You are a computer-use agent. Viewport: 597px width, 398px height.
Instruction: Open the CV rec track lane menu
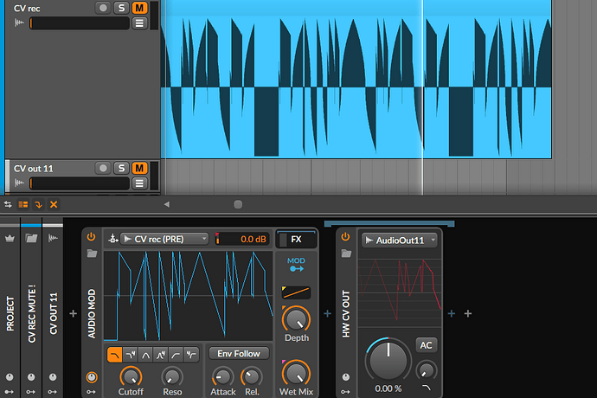[x=139, y=23]
